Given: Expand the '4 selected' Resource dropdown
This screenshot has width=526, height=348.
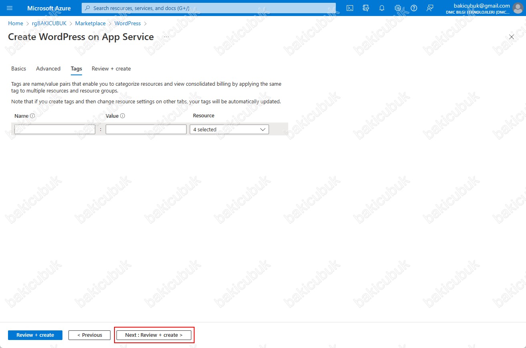Looking at the screenshot, I should (229, 129).
